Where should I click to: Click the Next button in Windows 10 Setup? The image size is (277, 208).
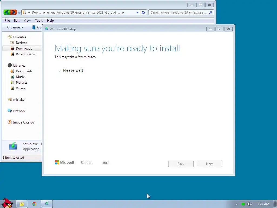pyautogui.click(x=209, y=164)
